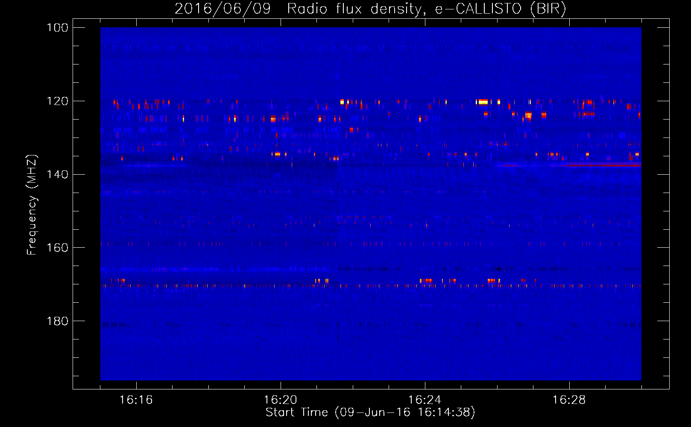Click the 180 frequency tick label
This screenshot has height=427, width=691.
pyautogui.click(x=57, y=321)
